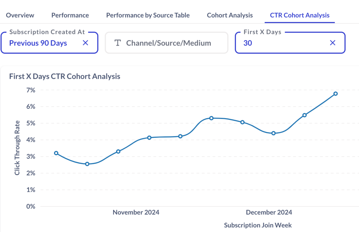Click the chart title First X Days CTR Cohort Analysis
359x232 pixels.
[65, 76]
